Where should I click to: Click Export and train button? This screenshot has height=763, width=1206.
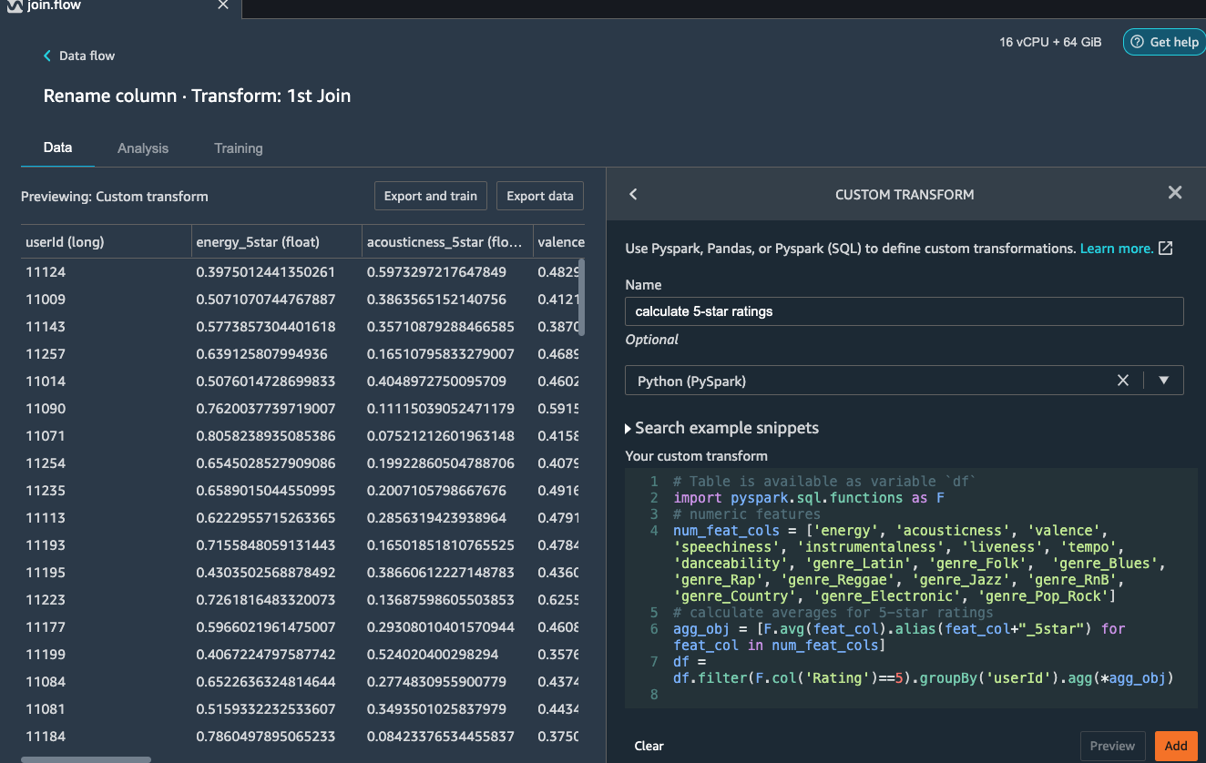coord(431,196)
